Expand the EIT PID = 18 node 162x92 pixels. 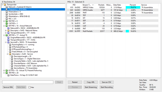(4, 70)
